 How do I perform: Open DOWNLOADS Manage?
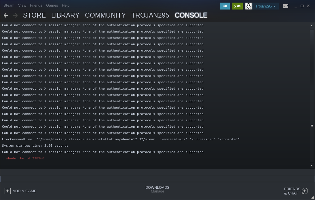click(x=157, y=189)
